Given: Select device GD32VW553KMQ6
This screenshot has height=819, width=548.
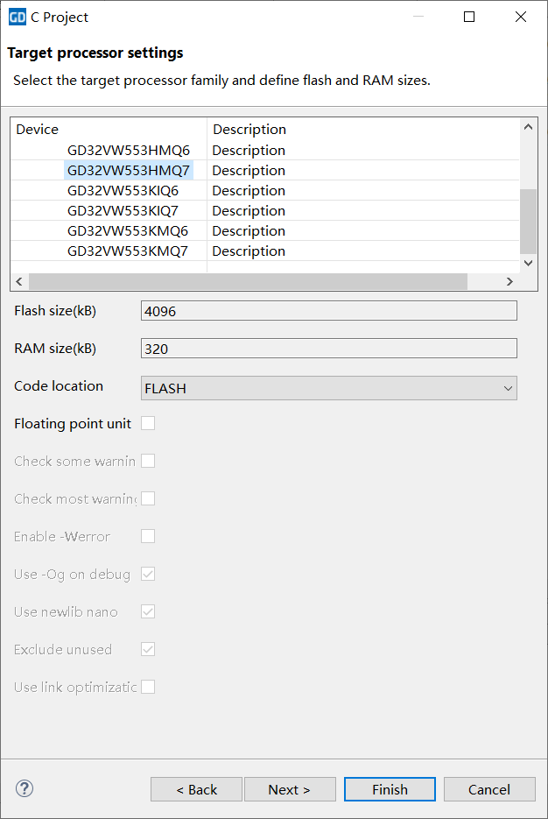Looking at the screenshot, I should 128,230.
